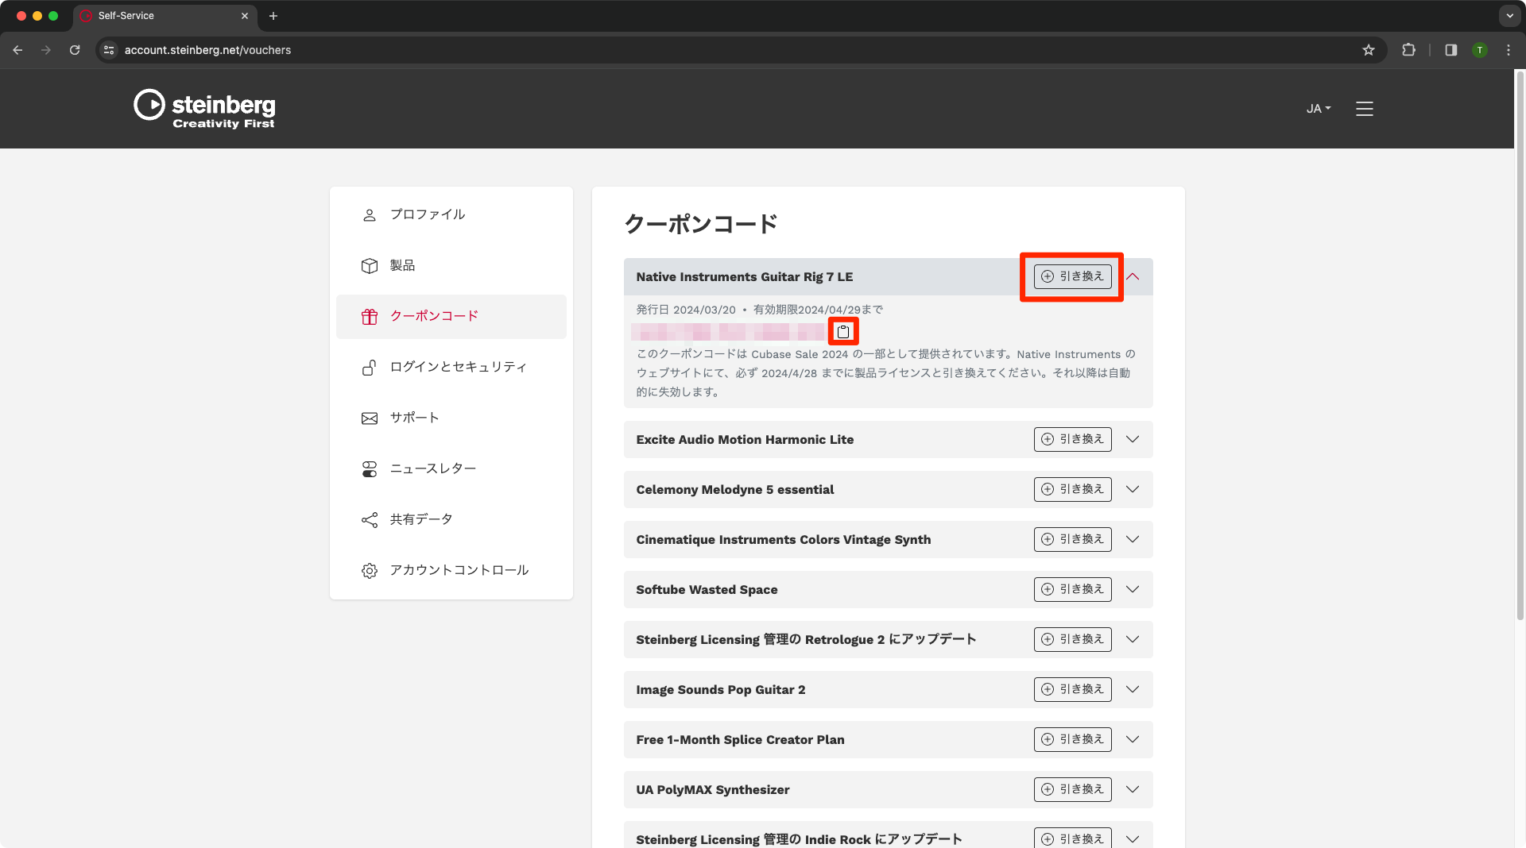Open the tab search dropdown arrow
The image size is (1526, 848).
tap(1509, 16)
